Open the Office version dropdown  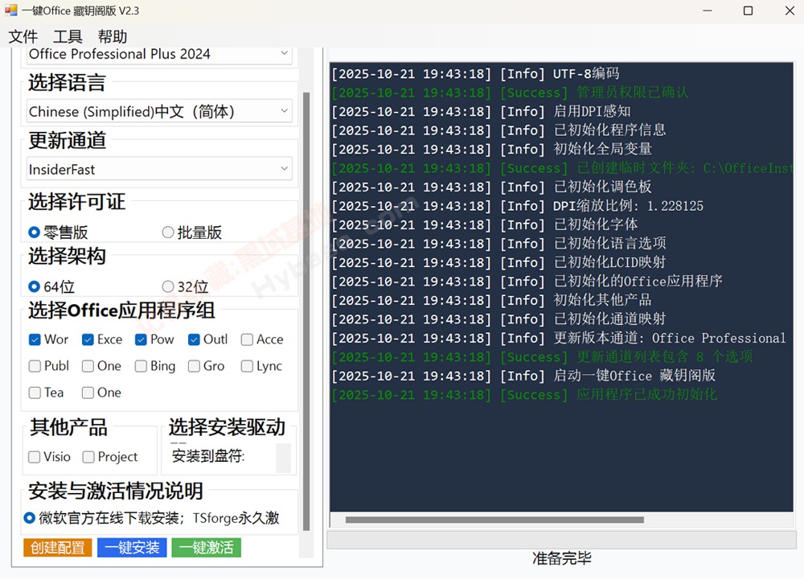tap(158, 54)
